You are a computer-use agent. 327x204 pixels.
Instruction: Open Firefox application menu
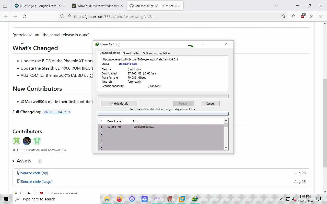tap(321, 16)
